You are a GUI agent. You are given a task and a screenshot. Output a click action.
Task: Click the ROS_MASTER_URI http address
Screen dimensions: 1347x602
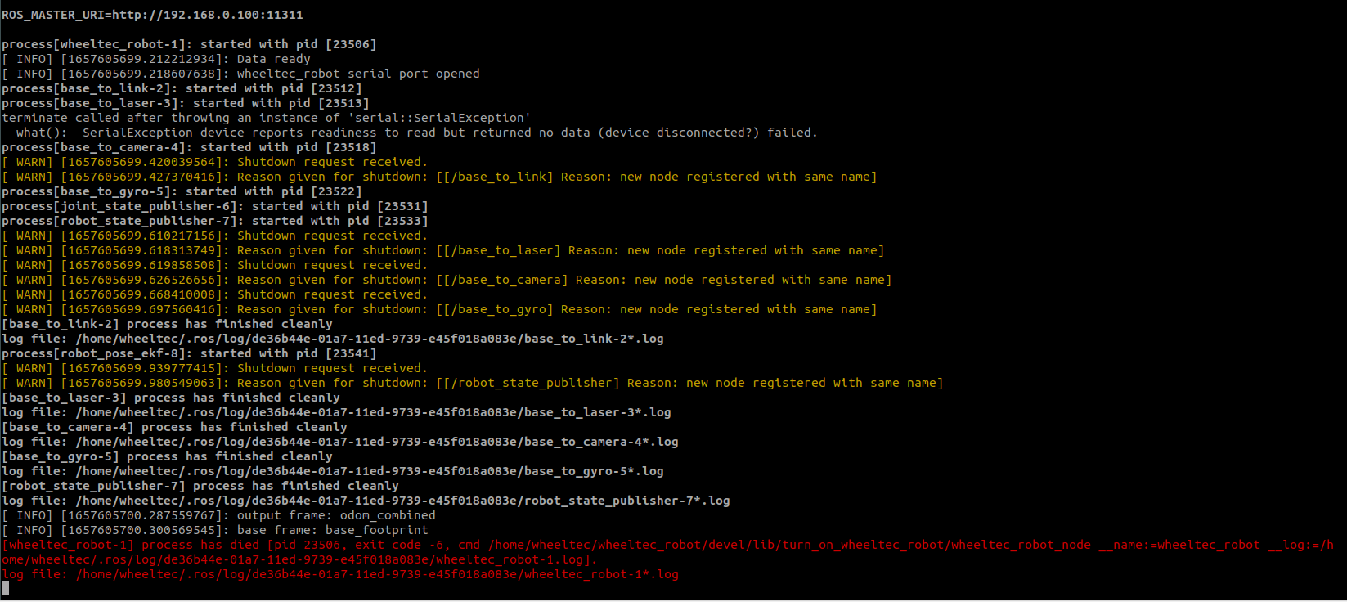[211, 15]
